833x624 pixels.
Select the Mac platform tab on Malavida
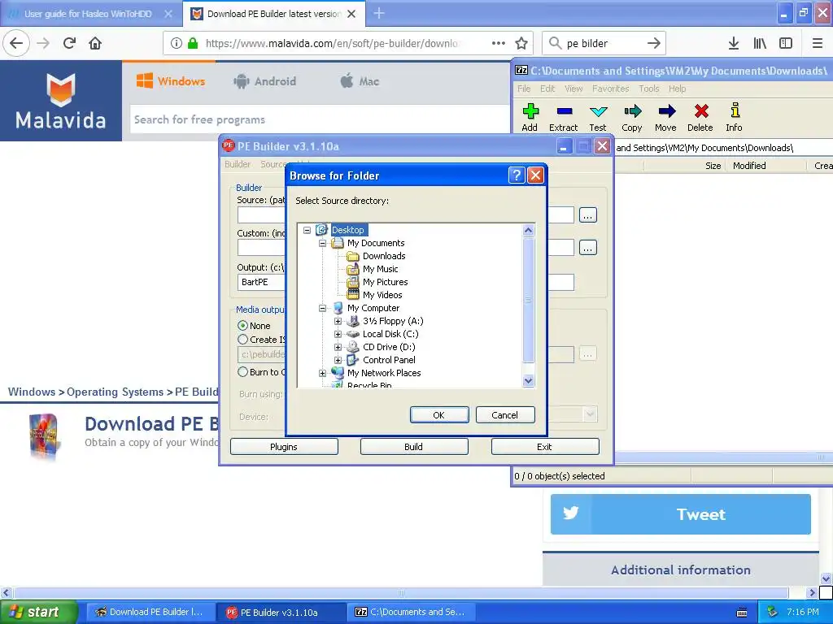click(360, 81)
